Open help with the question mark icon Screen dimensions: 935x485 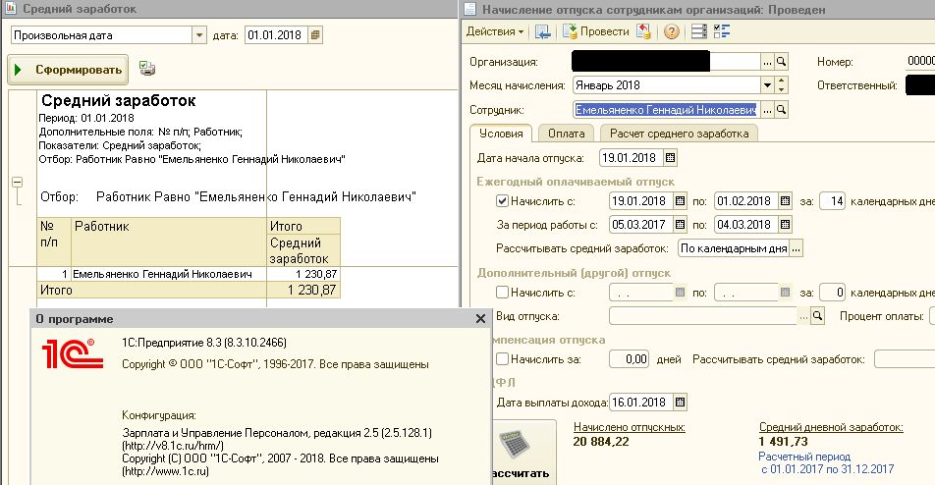pyautogui.click(x=672, y=32)
